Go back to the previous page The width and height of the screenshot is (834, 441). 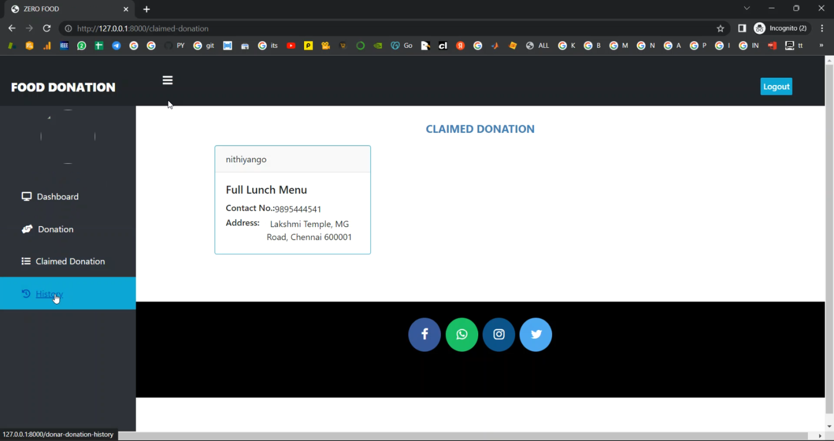12,28
